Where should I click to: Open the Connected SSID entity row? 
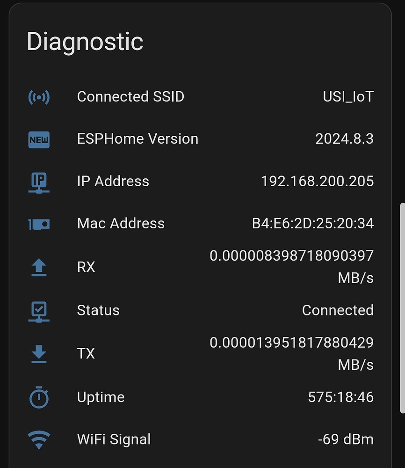(x=131, y=97)
